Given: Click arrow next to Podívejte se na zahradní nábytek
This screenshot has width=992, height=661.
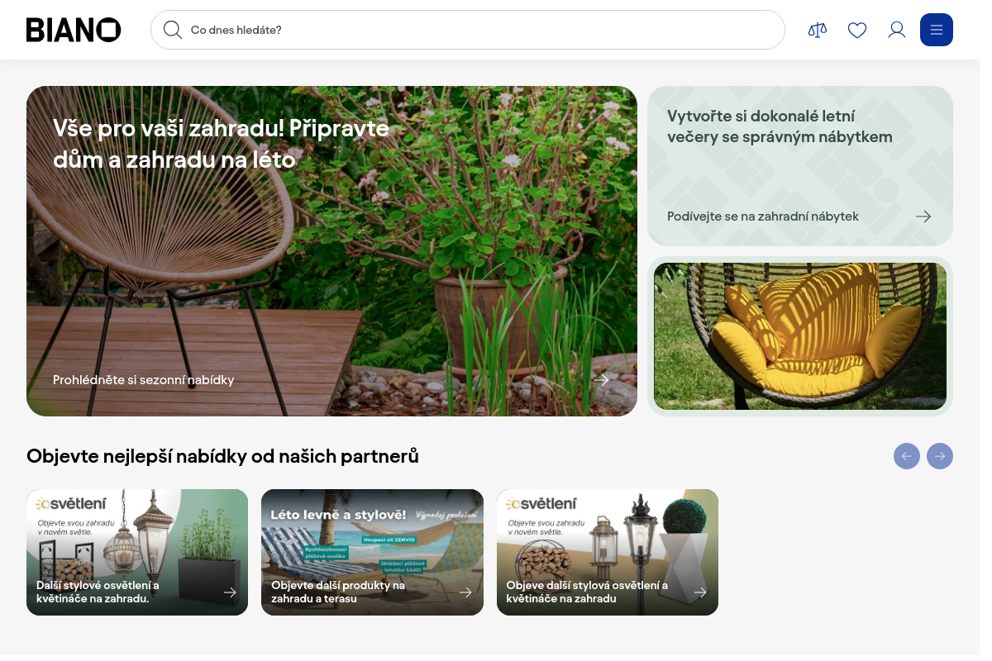Looking at the screenshot, I should coord(923,216).
